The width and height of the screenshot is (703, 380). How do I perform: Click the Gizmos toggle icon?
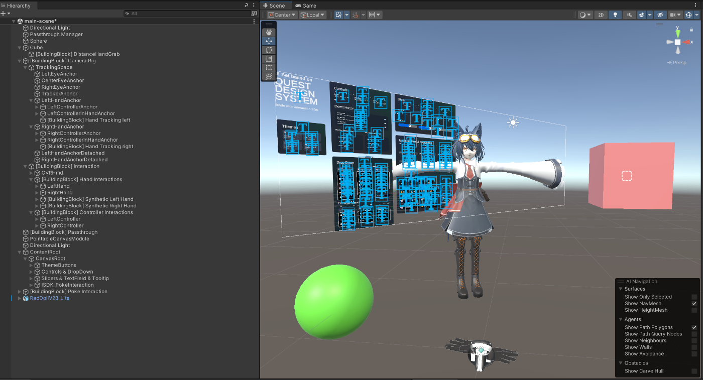(688, 15)
